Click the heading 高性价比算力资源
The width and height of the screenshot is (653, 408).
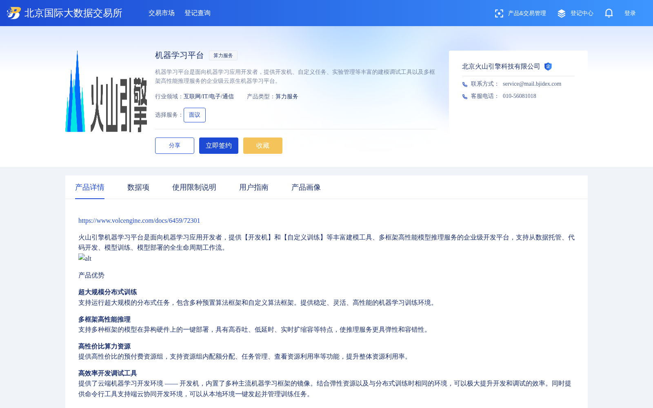pyautogui.click(x=104, y=346)
